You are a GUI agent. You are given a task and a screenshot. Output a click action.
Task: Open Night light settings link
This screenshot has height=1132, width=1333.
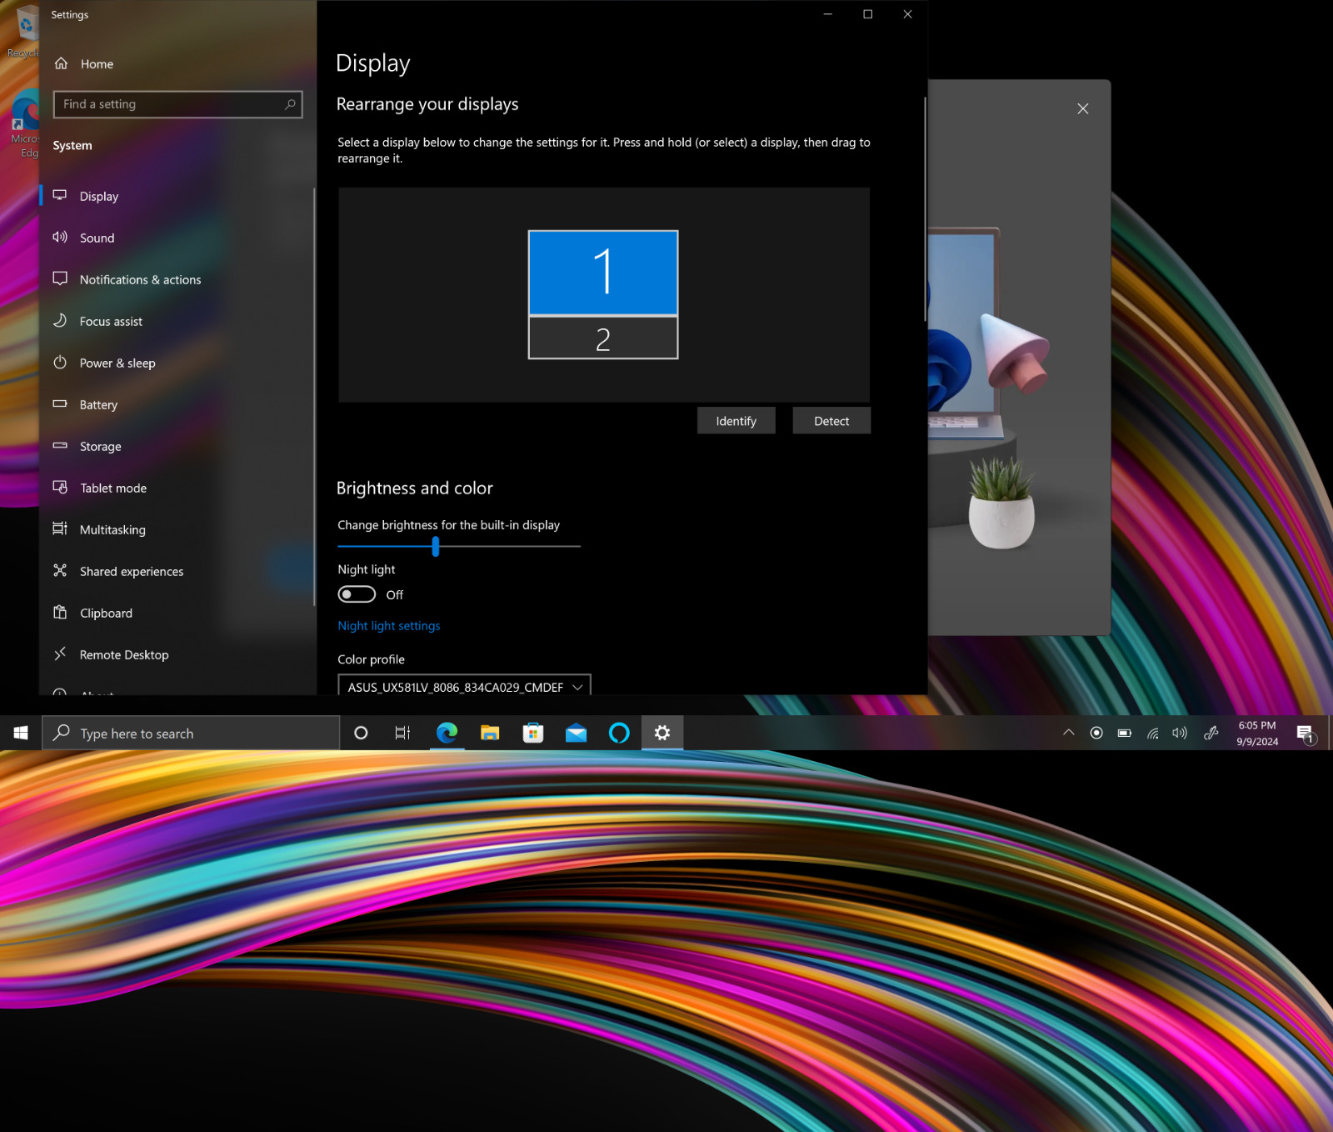pos(389,626)
